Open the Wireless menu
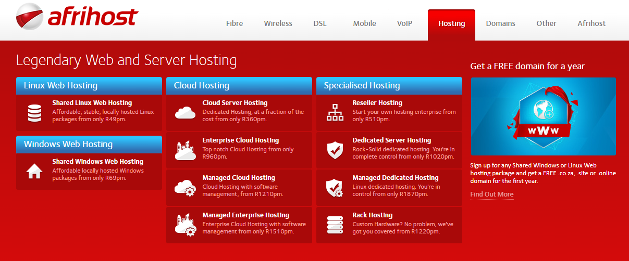Image resolution: width=629 pixels, height=261 pixels. pyautogui.click(x=278, y=23)
